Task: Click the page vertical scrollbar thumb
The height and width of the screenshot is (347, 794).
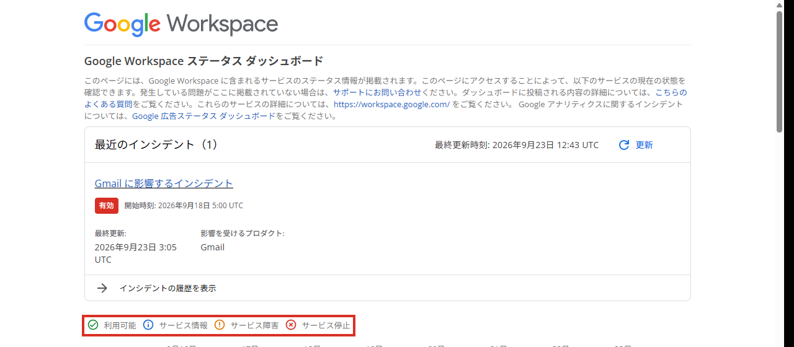Action: coord(780,71)
